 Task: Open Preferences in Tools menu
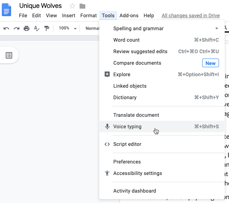tap(162, 162)
